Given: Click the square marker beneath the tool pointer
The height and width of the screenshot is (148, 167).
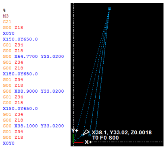Looking at the screenshot, I should coord(83,135).
